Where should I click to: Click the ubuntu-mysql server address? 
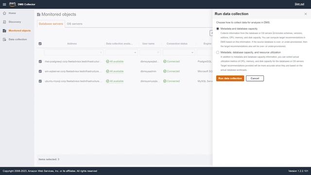pyautogui.click(x=73, y=81)
